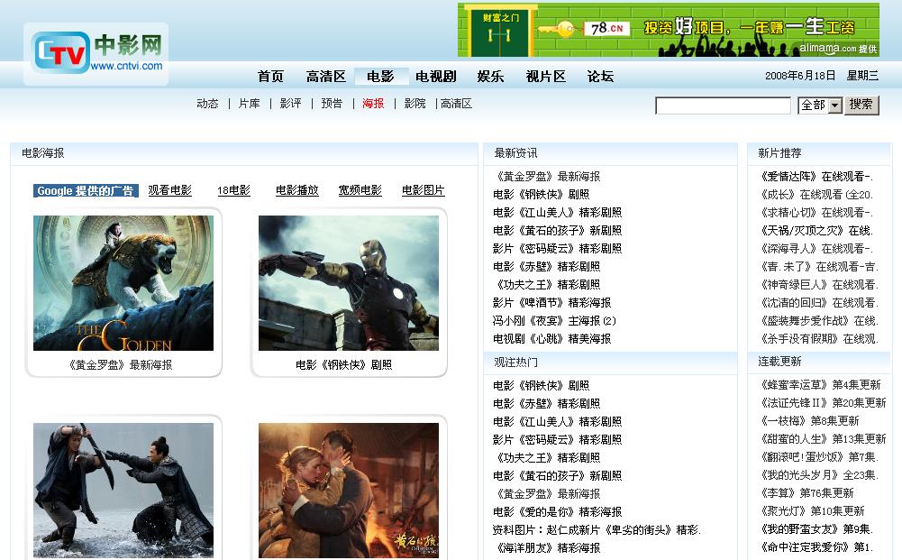The image size is (902, 560).
Task: Click the 《黄金罗盘》最新海报 caption under the poster
Action: coord(120,365)
